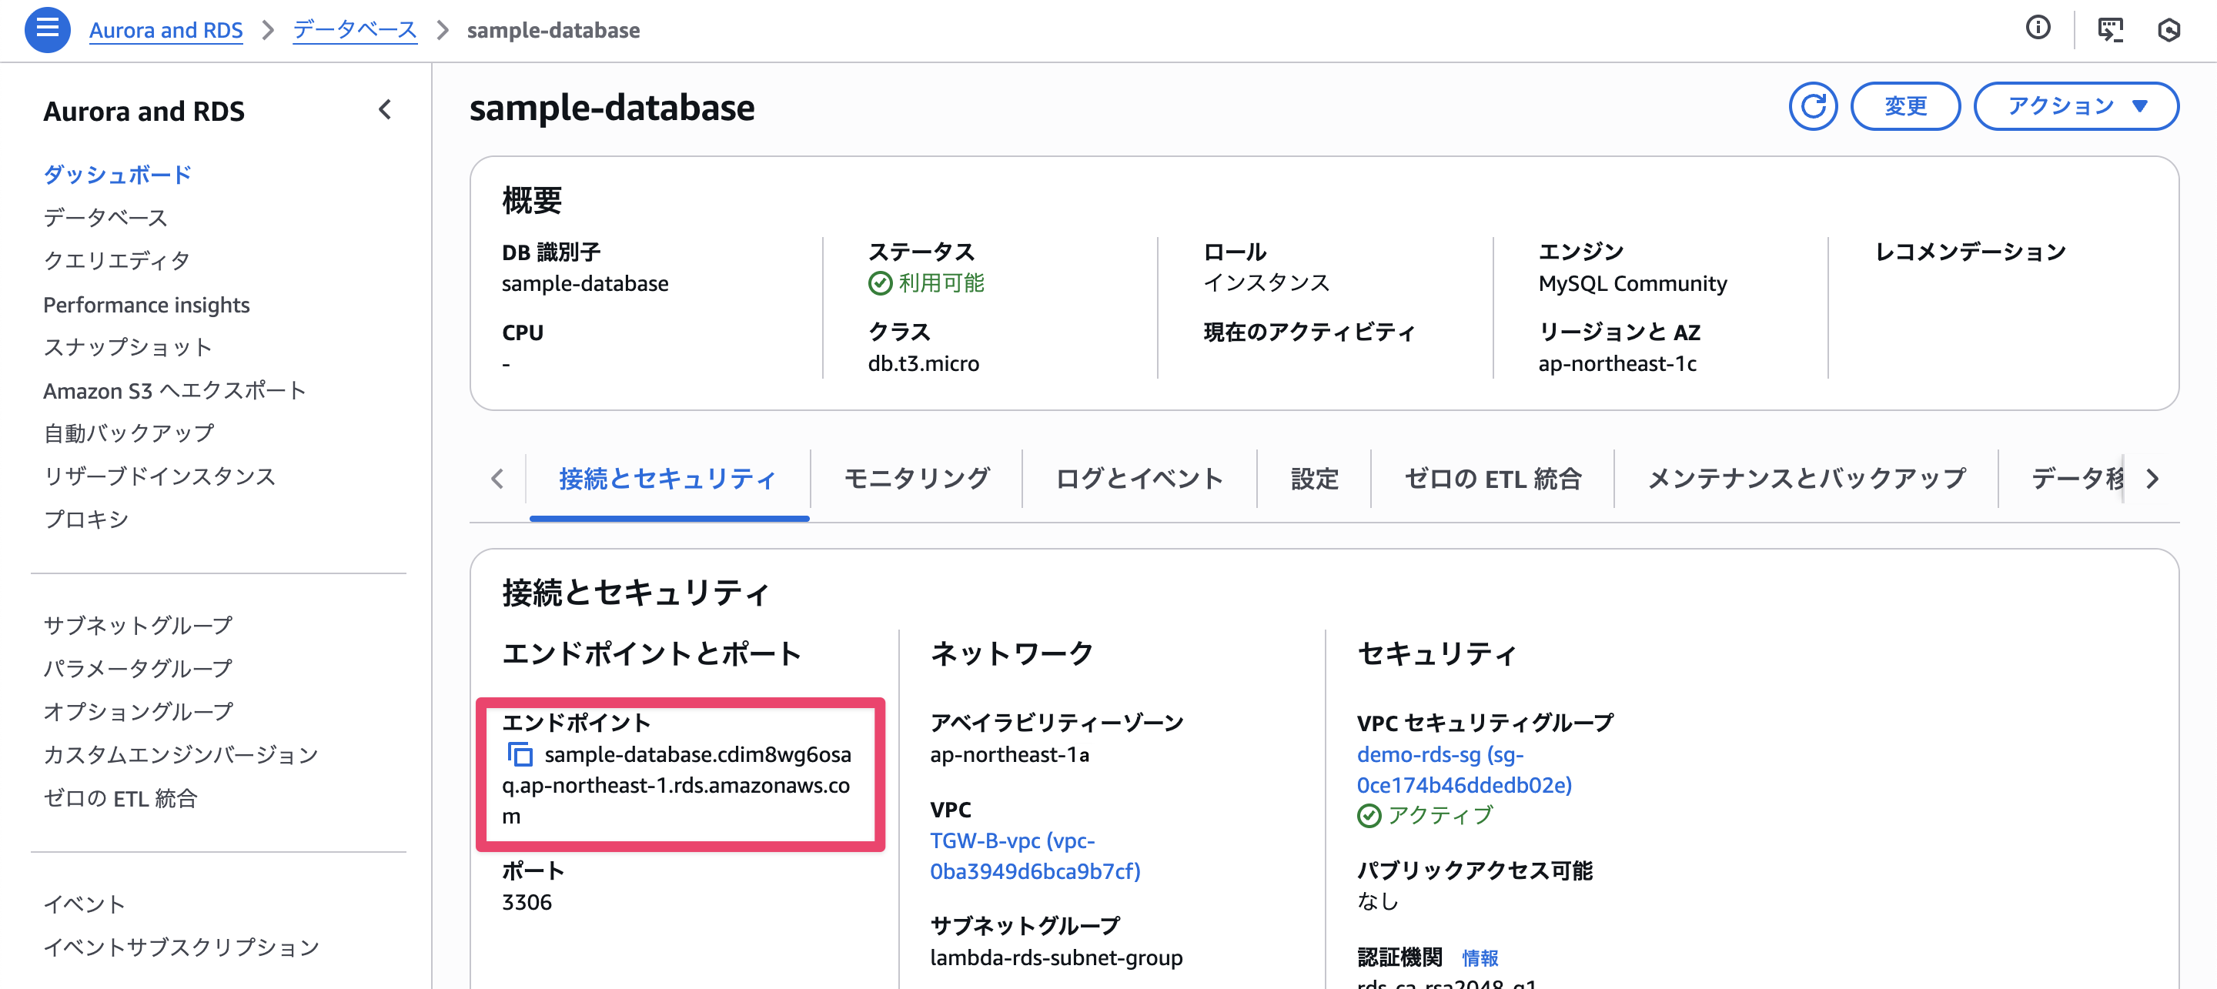
Task: Click the データベース breadcrumb link
Action: pyautogui.click(x=355, y=30)
